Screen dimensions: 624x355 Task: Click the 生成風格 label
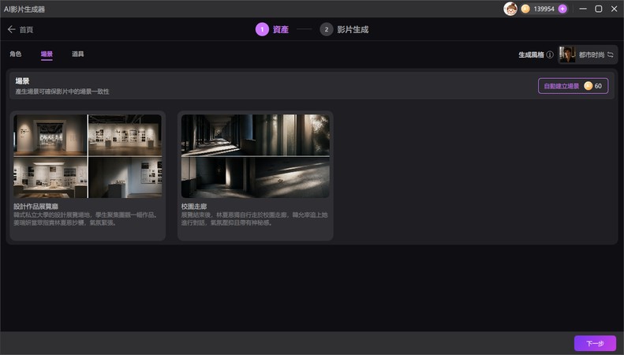(x=531, y=55)
